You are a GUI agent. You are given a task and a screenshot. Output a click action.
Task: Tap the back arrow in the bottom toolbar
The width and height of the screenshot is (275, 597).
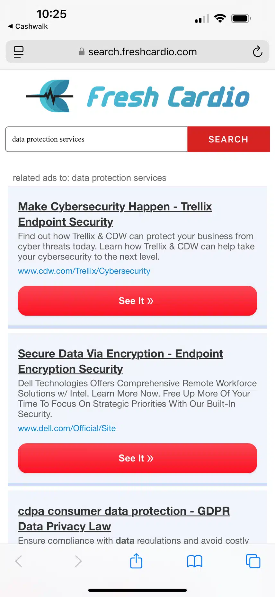(19, 561)
